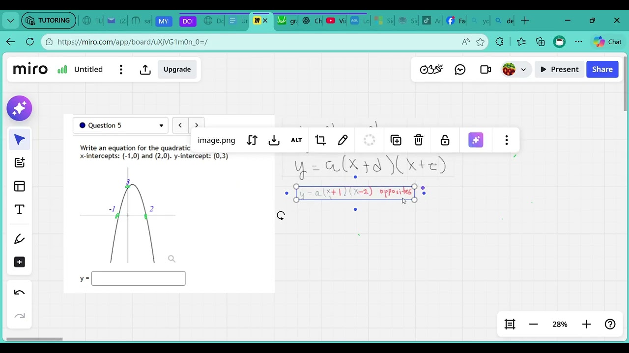Image resolution: width=629 pixels, height=353 pixels.
Task: Click the magnifier icon under the graph
Action: pos(172,259)
